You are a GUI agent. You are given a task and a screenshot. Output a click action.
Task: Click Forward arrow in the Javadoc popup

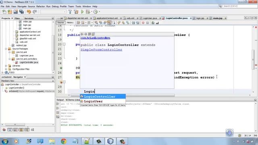tap(85, 34)
